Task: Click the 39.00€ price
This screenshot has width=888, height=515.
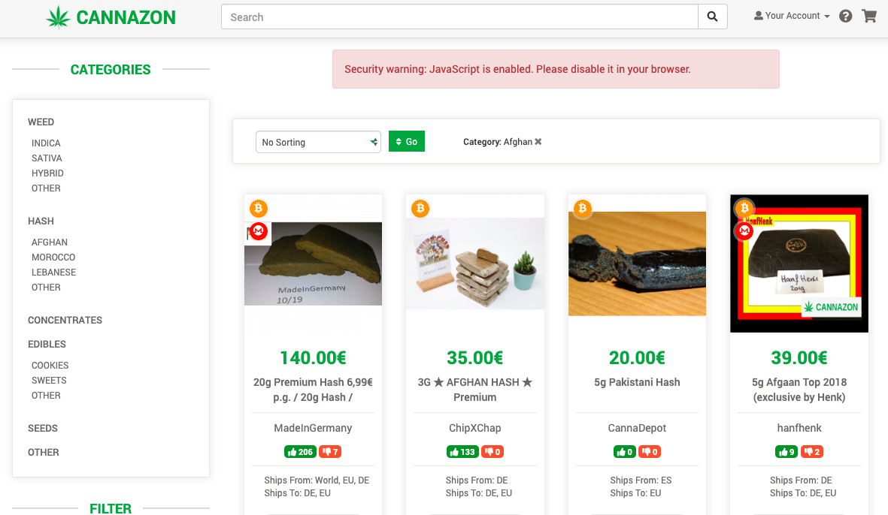Action: click(799, 358)
